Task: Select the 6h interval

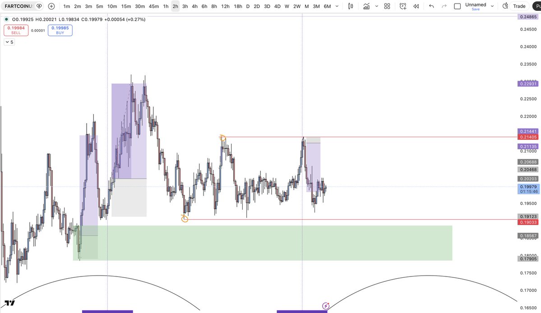Action: (x=204, y=6)
